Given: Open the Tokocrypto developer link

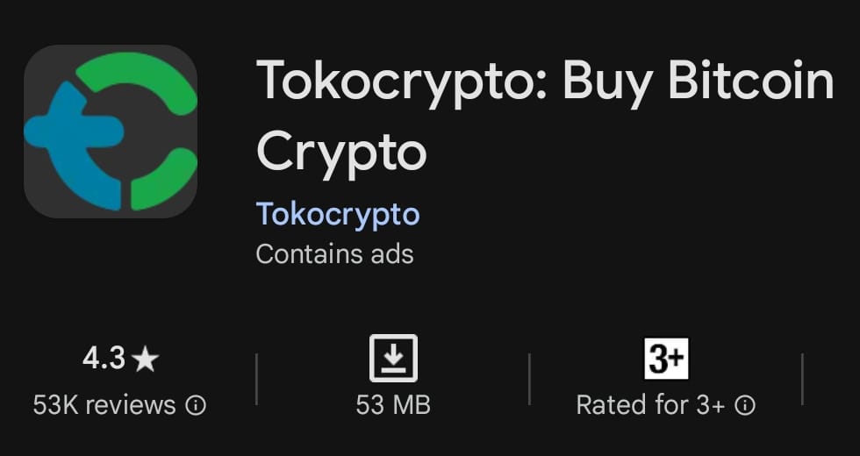Looking at the screenshot, I should click(x=338, y=214).
